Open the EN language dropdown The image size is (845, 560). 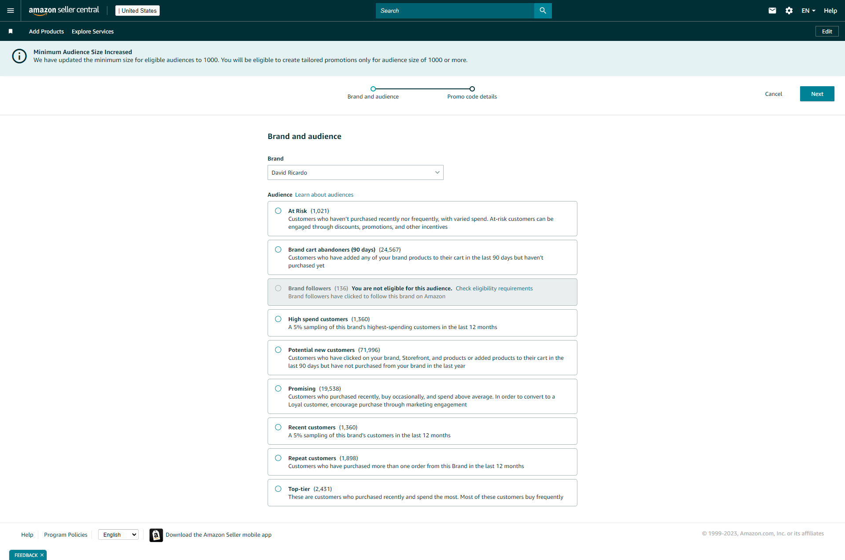point(808,11)
